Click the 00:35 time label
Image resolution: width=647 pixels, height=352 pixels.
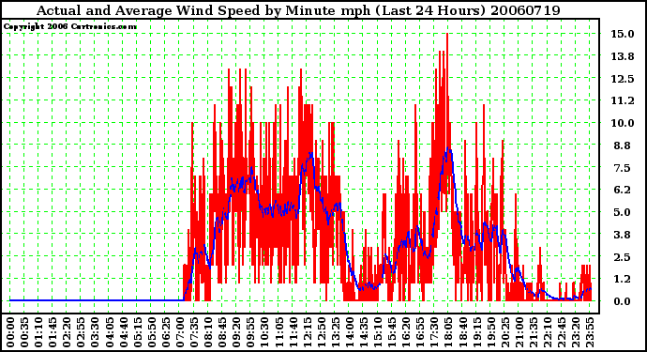(x=24, y=332)
